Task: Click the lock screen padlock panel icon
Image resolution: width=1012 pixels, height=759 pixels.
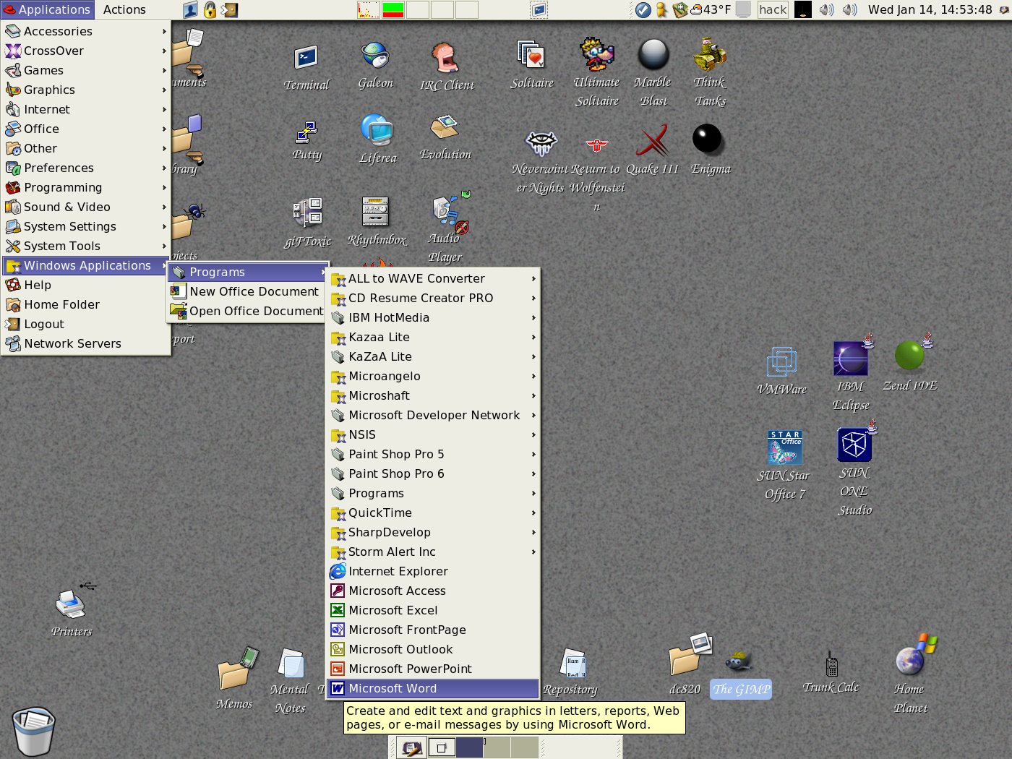Action: pos(210,9)
